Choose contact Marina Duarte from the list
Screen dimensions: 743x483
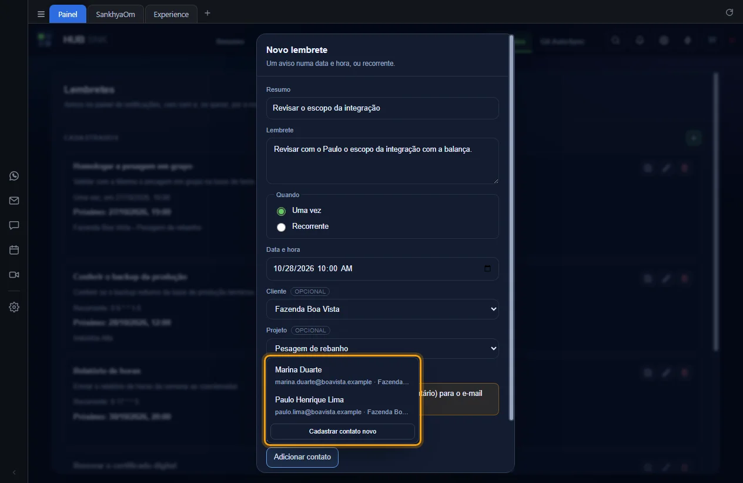click(343, 375)
